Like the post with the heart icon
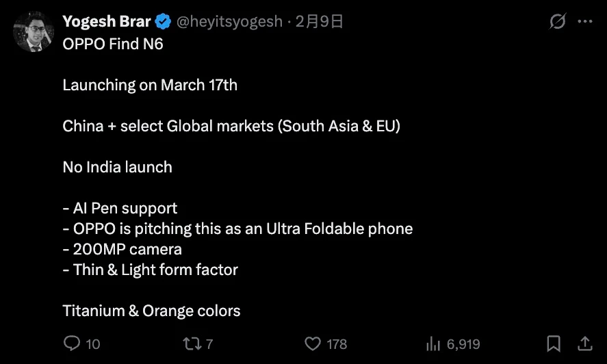 coord(313,343)
